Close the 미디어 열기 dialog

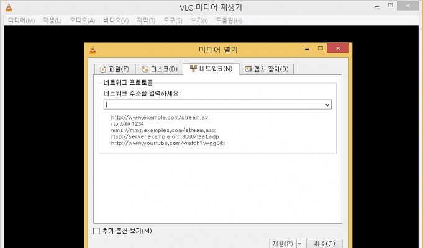point(338,48)
